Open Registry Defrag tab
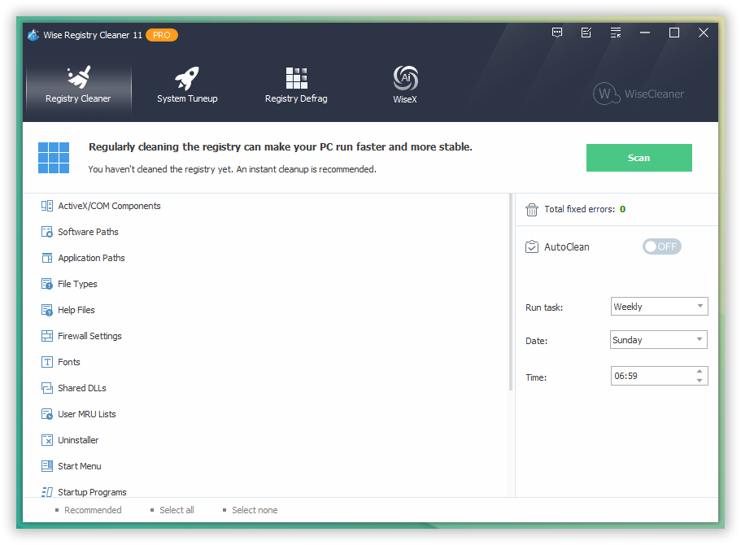741x545 pixels. tap(296, 85)
